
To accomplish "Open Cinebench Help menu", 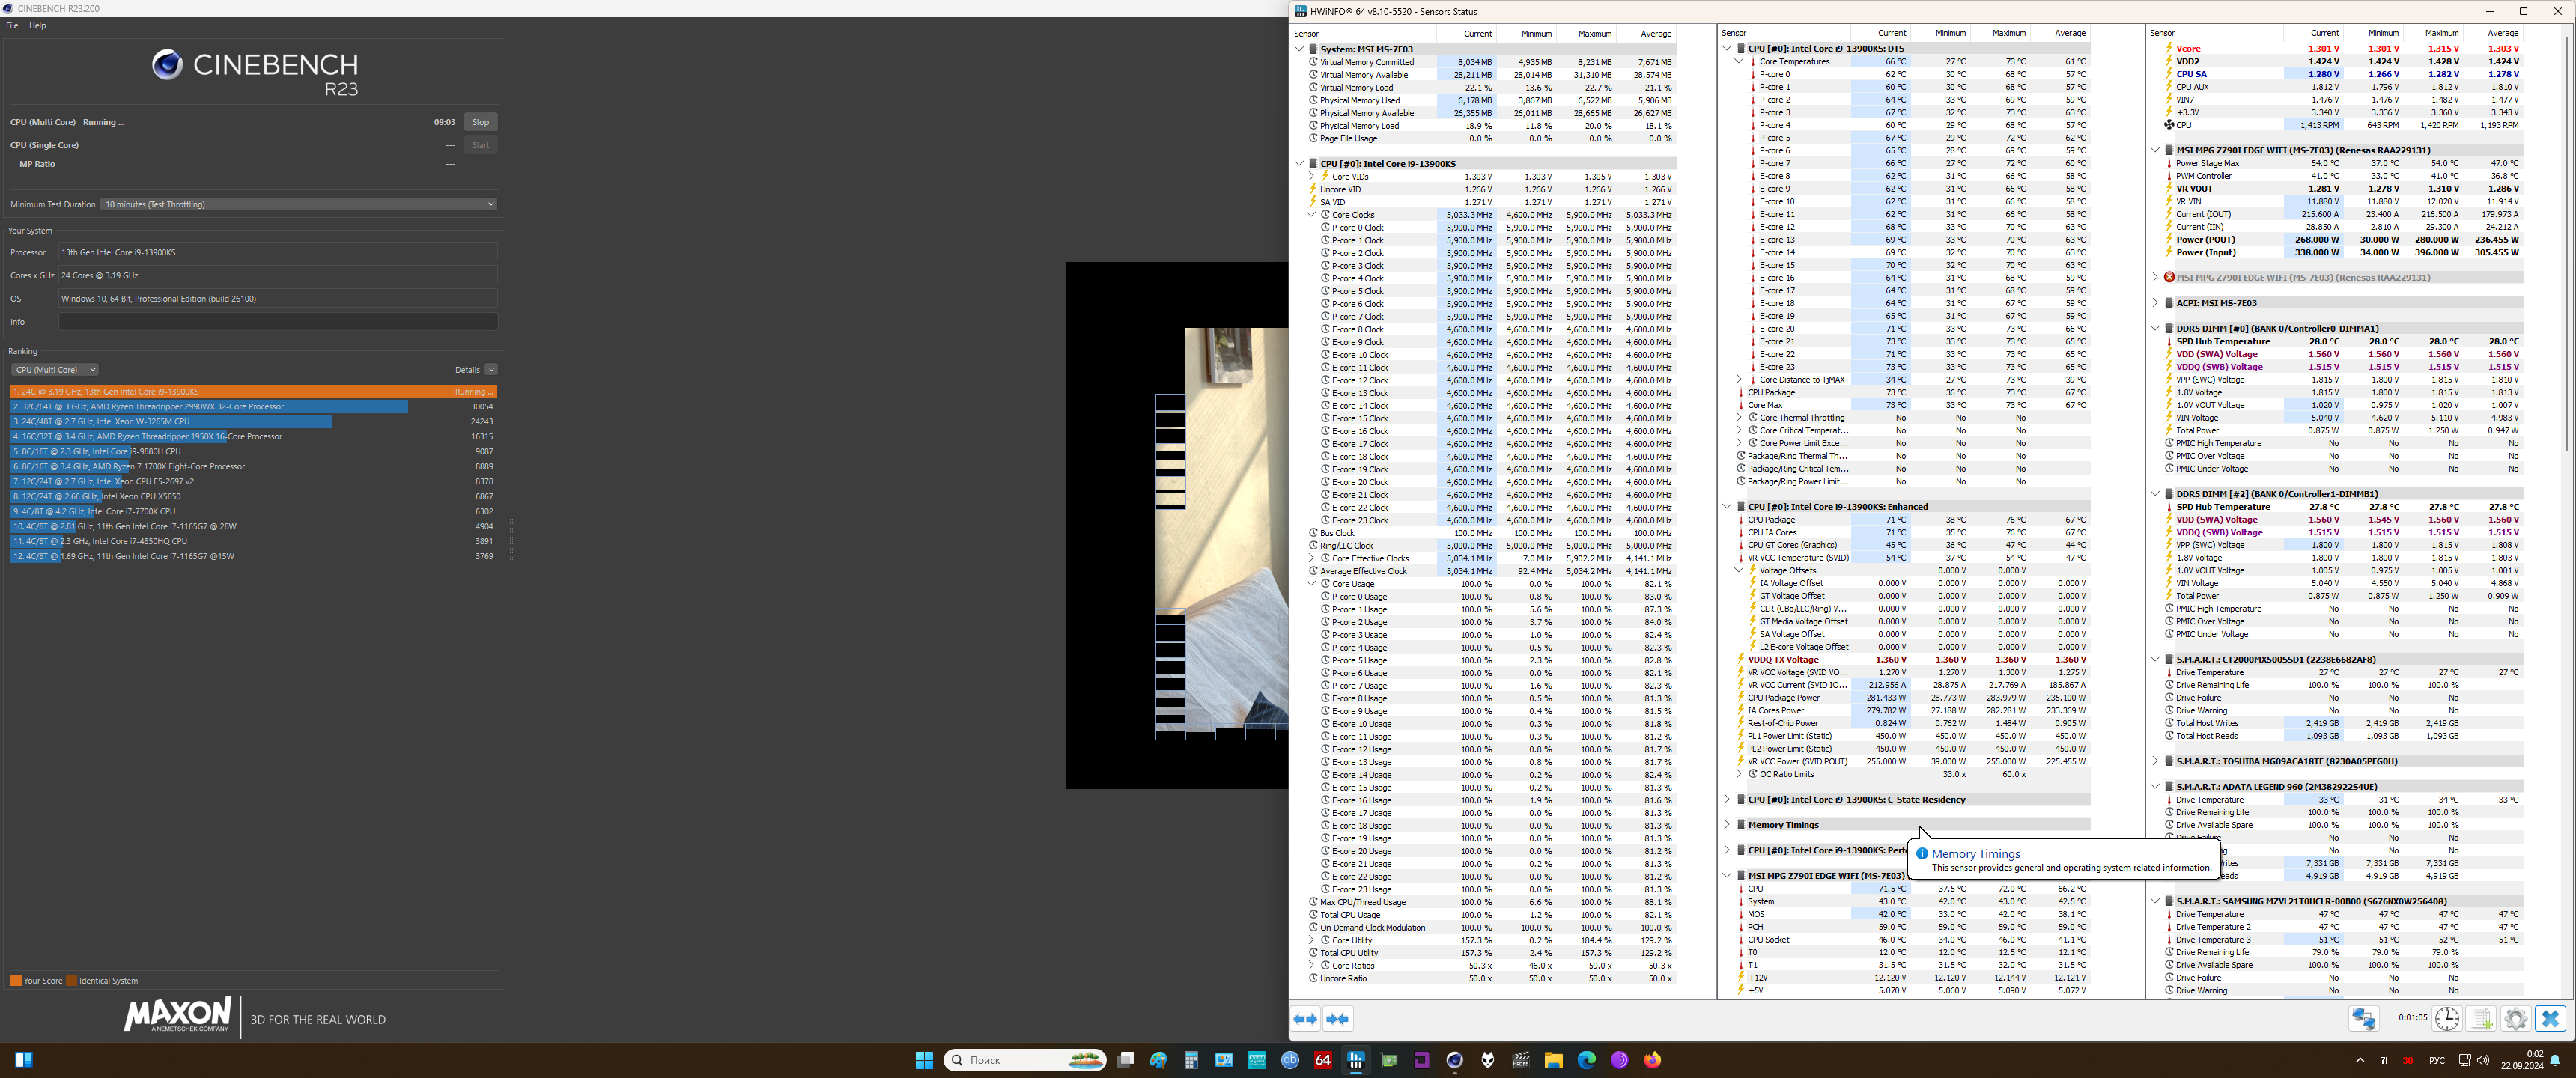I will tap(37, 26).
